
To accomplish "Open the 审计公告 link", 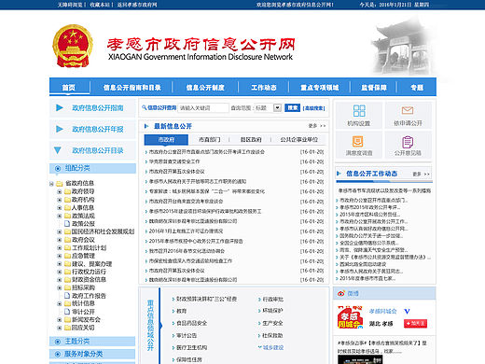I will [187, 335].
